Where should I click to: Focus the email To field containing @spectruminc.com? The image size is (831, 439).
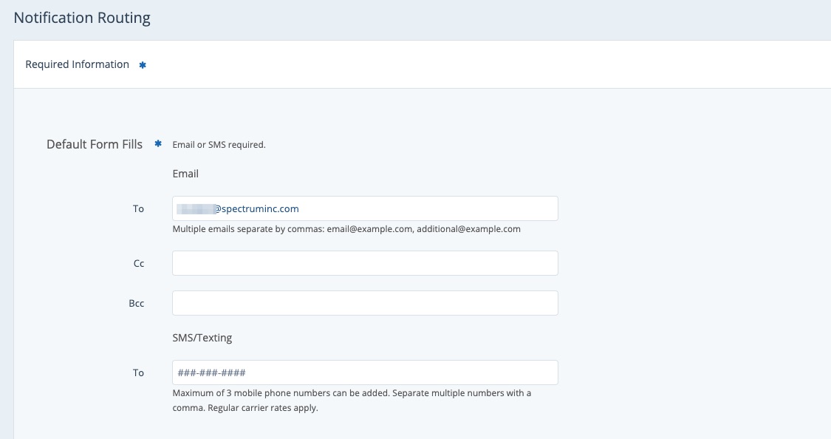tap(365, 208)
